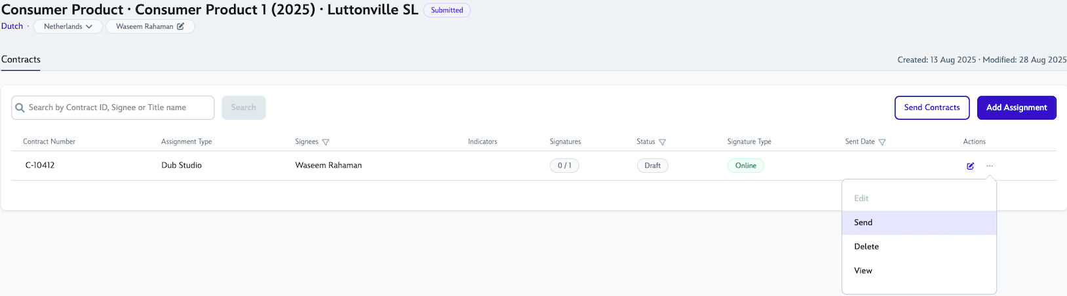Viewport: 1067px width, 296px height.
Task: Click the greyed-out Edit menu entry
Action: (x=861, y=198)
